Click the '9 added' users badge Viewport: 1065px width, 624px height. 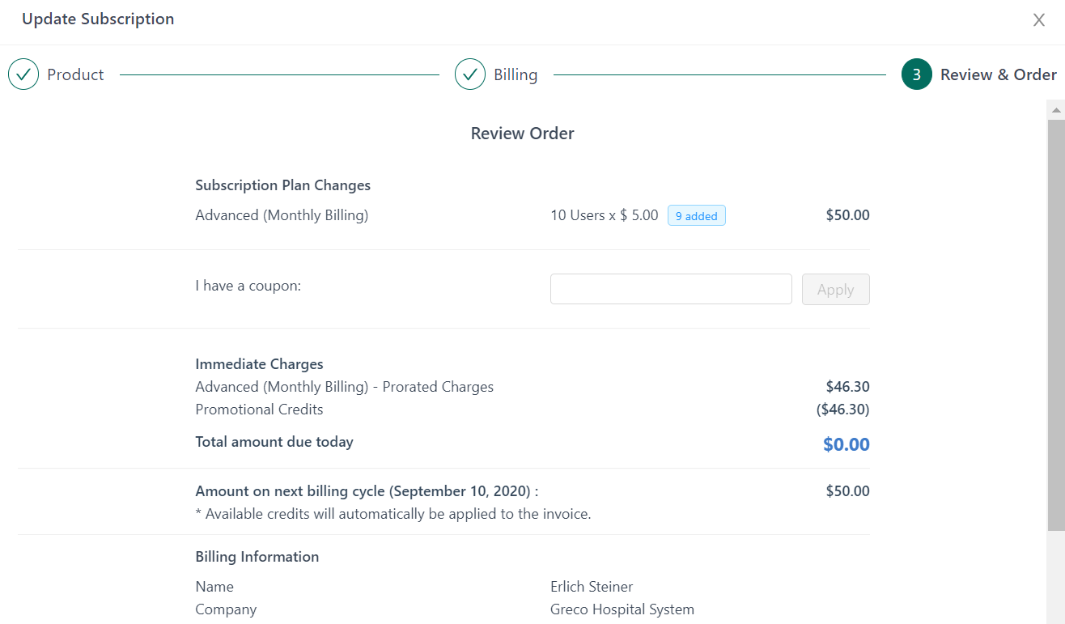click(x=696, y=216)
